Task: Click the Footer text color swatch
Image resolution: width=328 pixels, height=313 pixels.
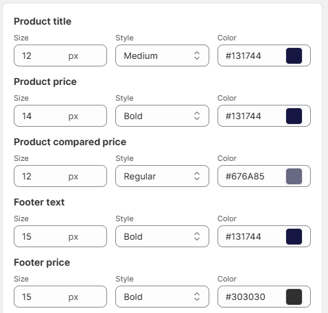Action: 294,236
